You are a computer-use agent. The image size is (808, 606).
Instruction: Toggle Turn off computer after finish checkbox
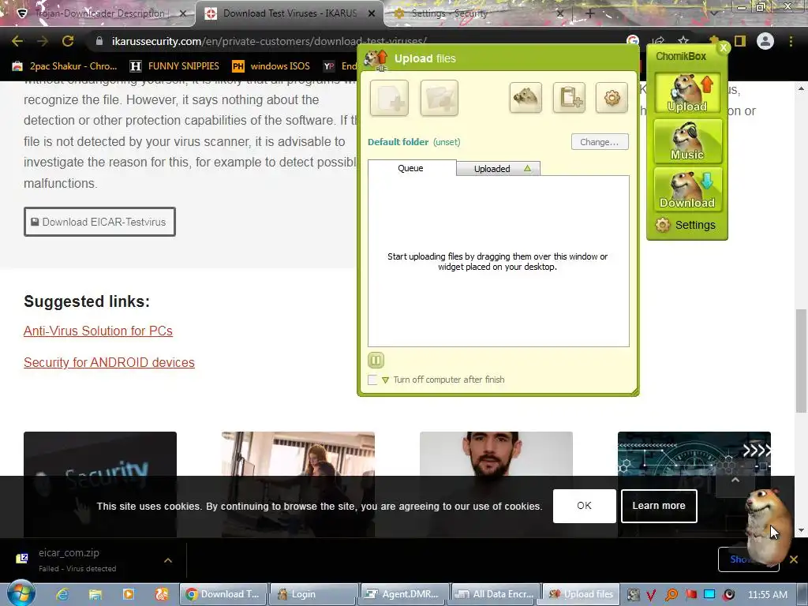tap(372, 380)
